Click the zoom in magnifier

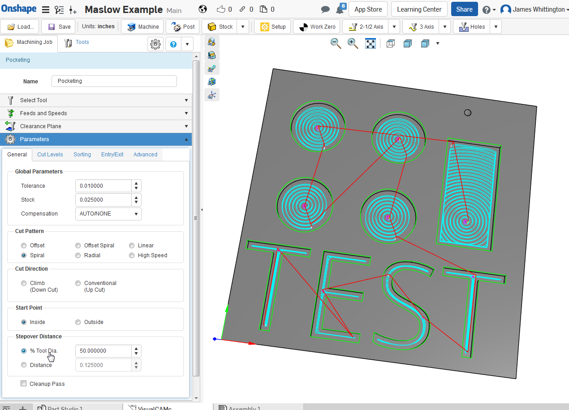pyautogui.click(x=353, y=43)
